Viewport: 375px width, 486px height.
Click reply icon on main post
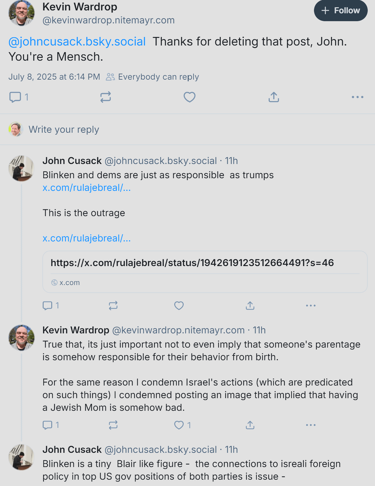tap(15, 97)
